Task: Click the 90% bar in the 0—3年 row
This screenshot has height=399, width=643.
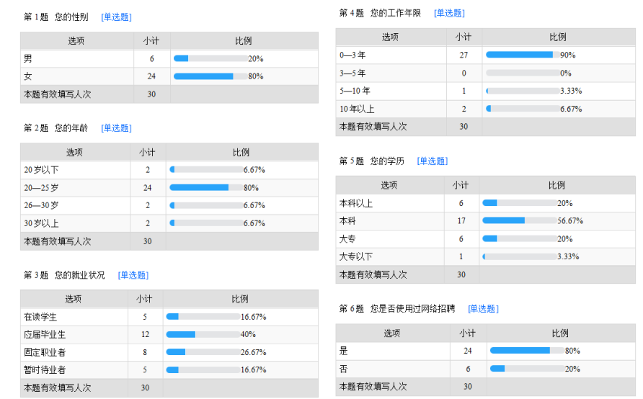Action: click(x=523, y=55)
